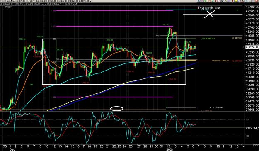
Task: Click the eye icon in top toolbar
Action: [198, 1]
